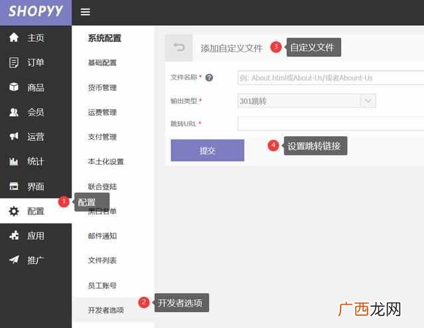
Task: Open 运费管理 settings
Action: pyautogui.click(x=102, y=112)
